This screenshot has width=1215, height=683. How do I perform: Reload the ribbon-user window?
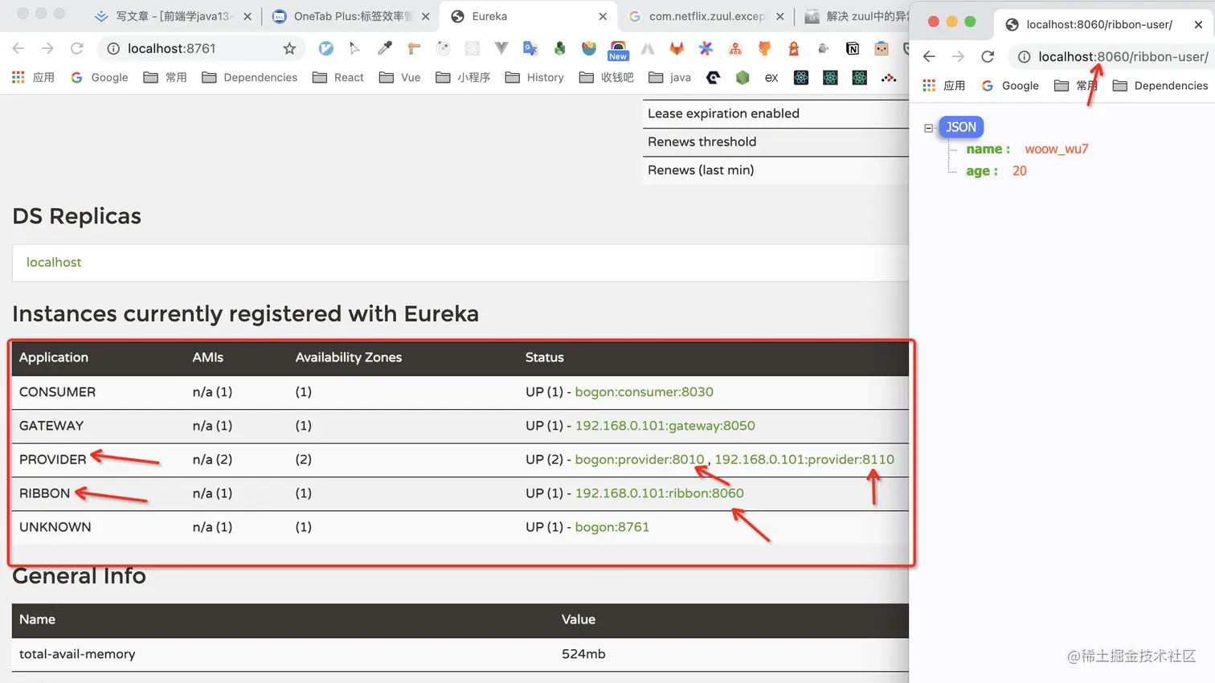988,56
